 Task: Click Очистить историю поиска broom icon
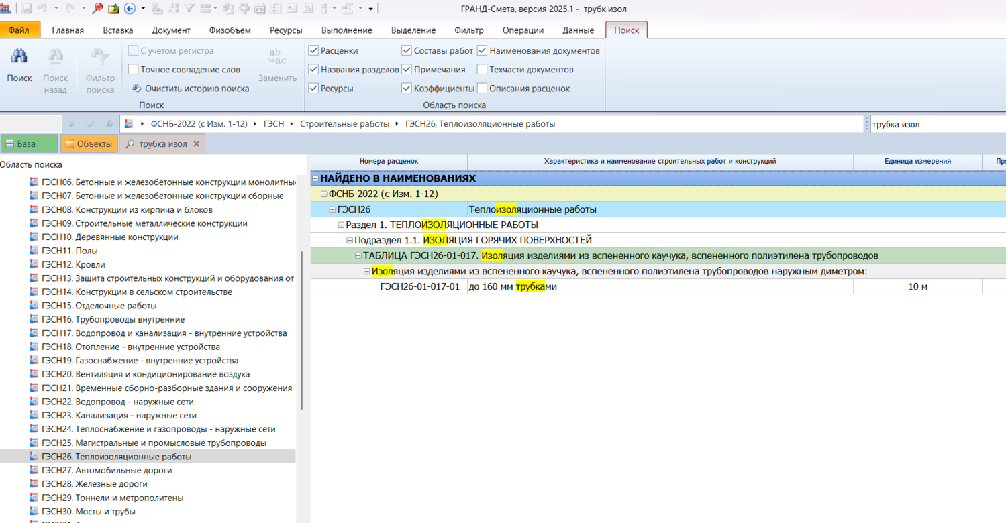point(137,88)
